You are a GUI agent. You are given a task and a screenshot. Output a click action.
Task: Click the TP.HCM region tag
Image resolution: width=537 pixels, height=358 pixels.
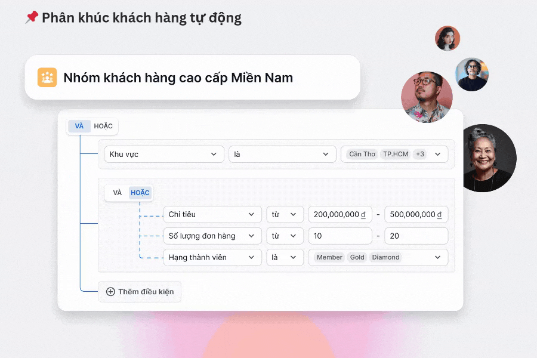tap(396, 154)
